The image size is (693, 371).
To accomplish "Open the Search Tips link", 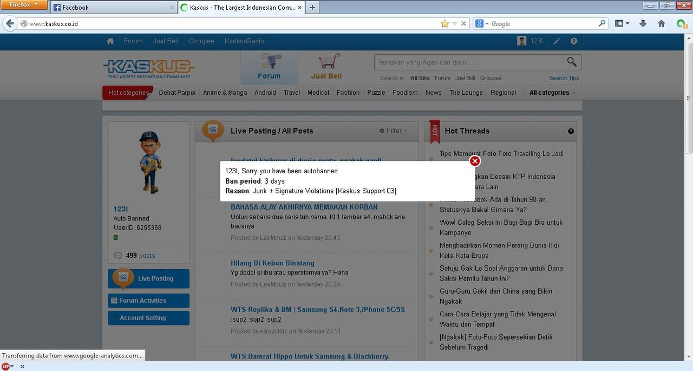I will click(564, 78).
